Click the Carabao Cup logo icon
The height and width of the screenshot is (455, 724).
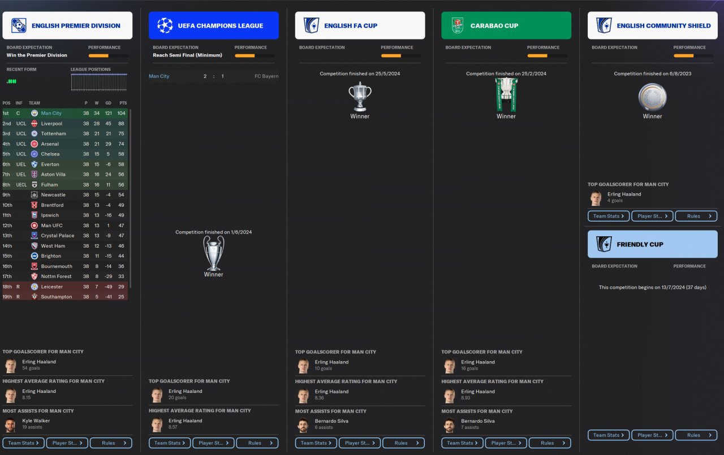458,25
